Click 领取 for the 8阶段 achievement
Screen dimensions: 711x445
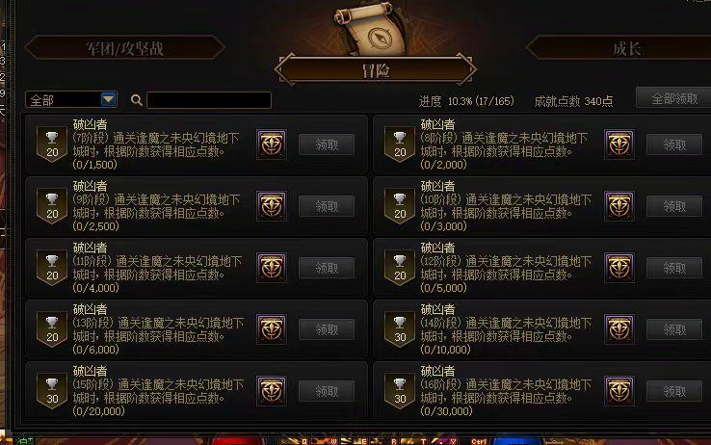pyautogui.click(x=674, y=144)
